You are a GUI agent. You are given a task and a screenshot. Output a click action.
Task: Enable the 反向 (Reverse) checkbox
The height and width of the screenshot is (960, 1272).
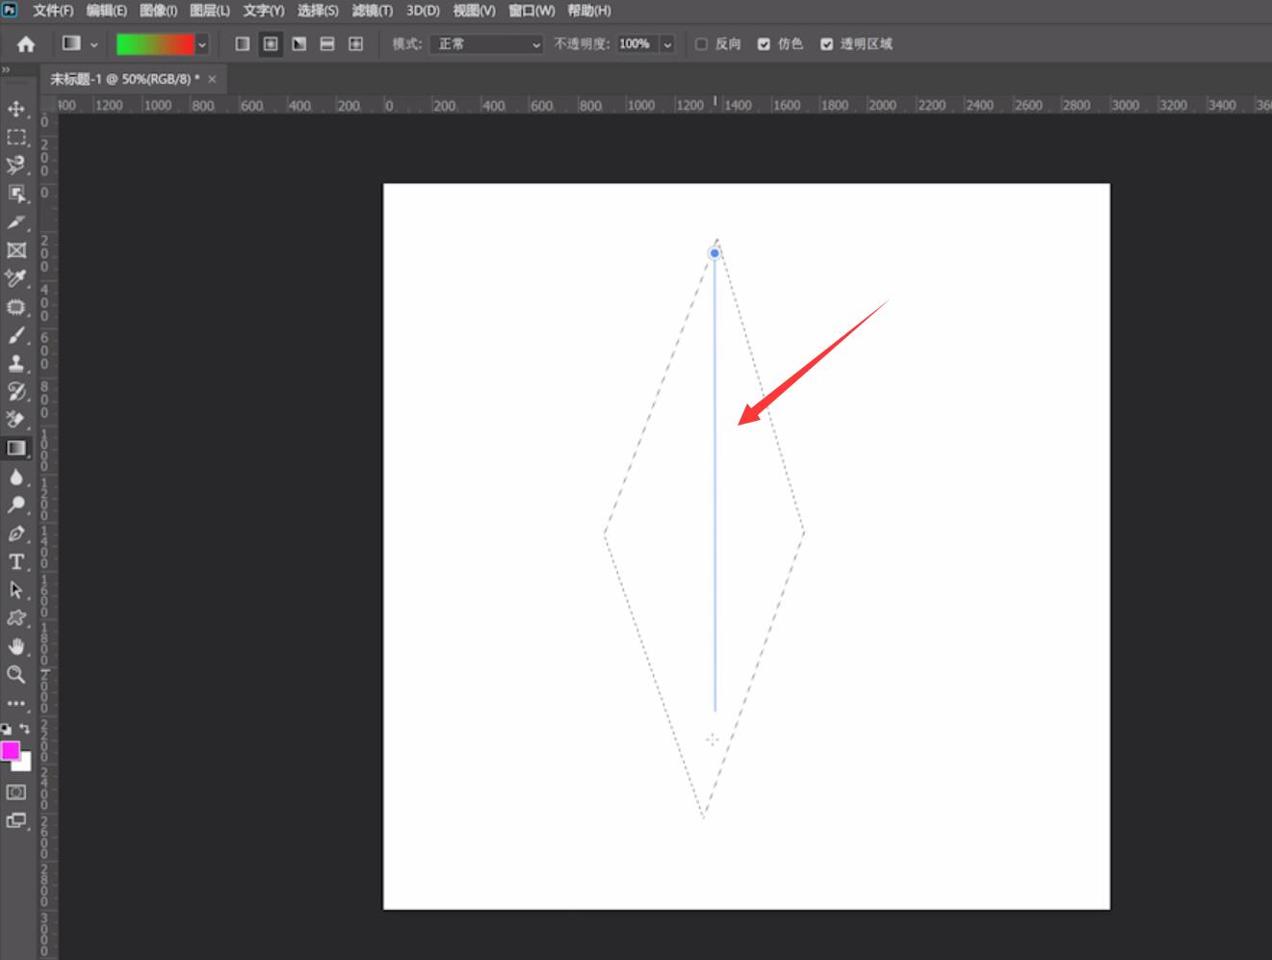click(701, 44)
